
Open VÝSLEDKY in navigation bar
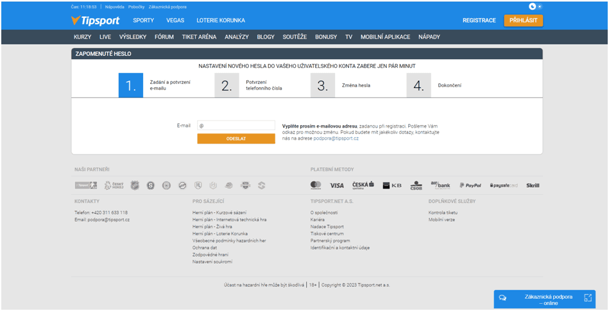133,37
